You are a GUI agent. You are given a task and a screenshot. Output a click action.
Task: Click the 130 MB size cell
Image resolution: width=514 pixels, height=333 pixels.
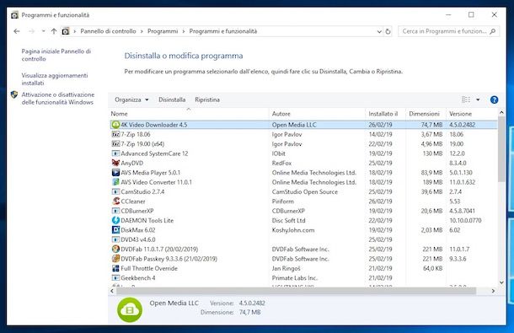[433, 153]
